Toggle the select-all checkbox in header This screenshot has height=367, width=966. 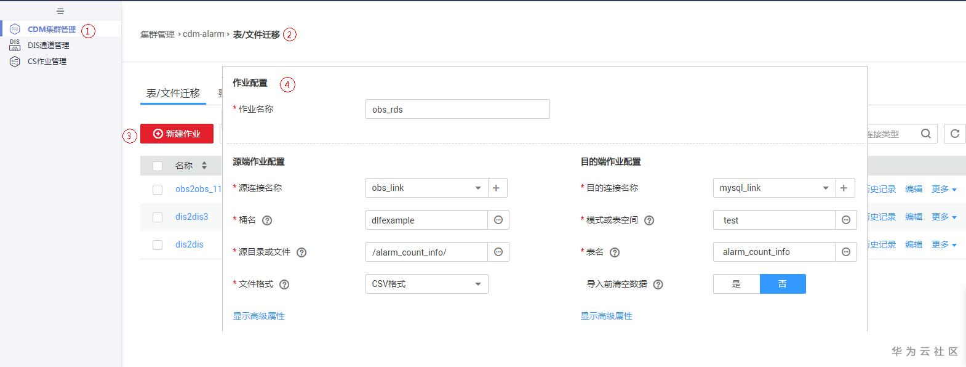(158, 166)
